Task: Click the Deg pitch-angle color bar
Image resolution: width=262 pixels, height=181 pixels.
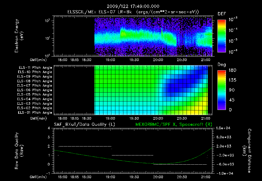Action: click(222, 90)
